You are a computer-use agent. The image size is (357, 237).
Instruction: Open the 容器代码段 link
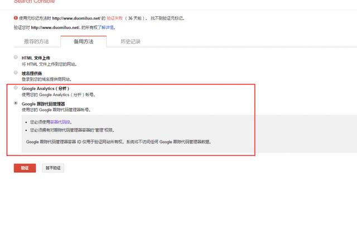point(60,122)
